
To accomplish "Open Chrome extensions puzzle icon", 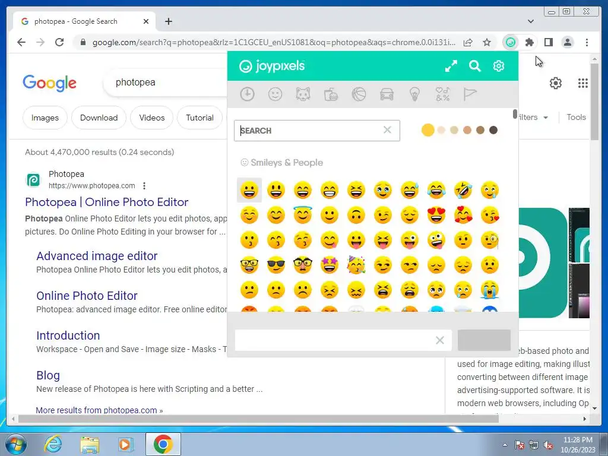I will click(x=529, y=42).
